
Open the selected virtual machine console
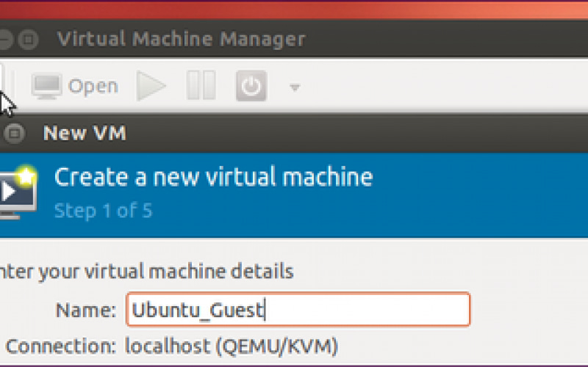point(75,86)
